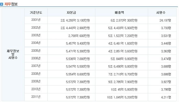Click employee count 3,446명

pyautogui.click(x=166, y=44)
